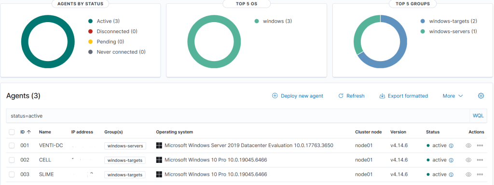Click windows-servers (1) green legend dot

pyautogui.click(x=423, y=31)
